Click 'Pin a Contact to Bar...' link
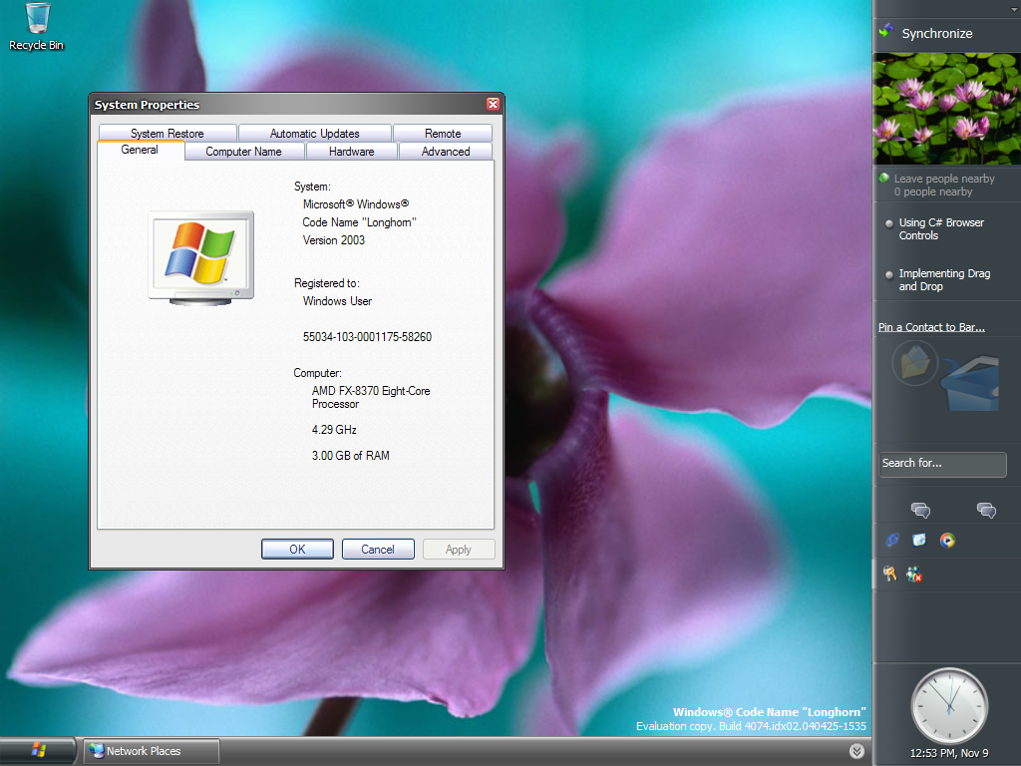The height and width of the screenshot is (766, 1021). (931, 327)
